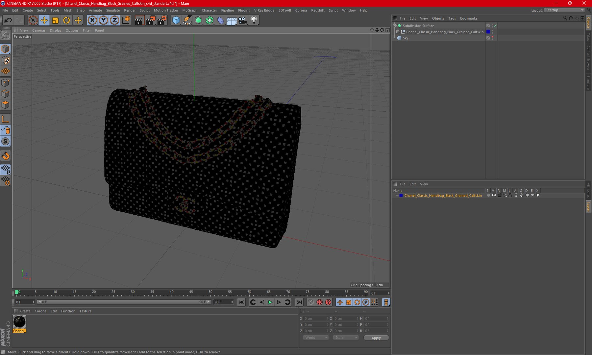Open the Layers side tab
The width and height of the screenshot is (592, 355).
pyautogui.click(x=588, y=207)
